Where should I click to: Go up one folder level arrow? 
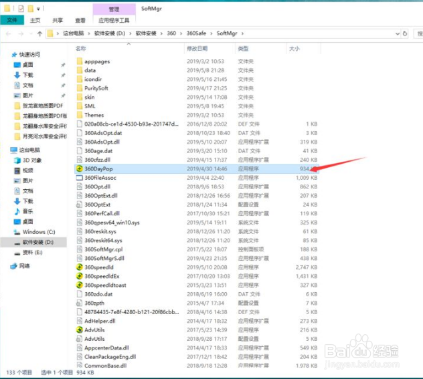click(x=40, y=33)
